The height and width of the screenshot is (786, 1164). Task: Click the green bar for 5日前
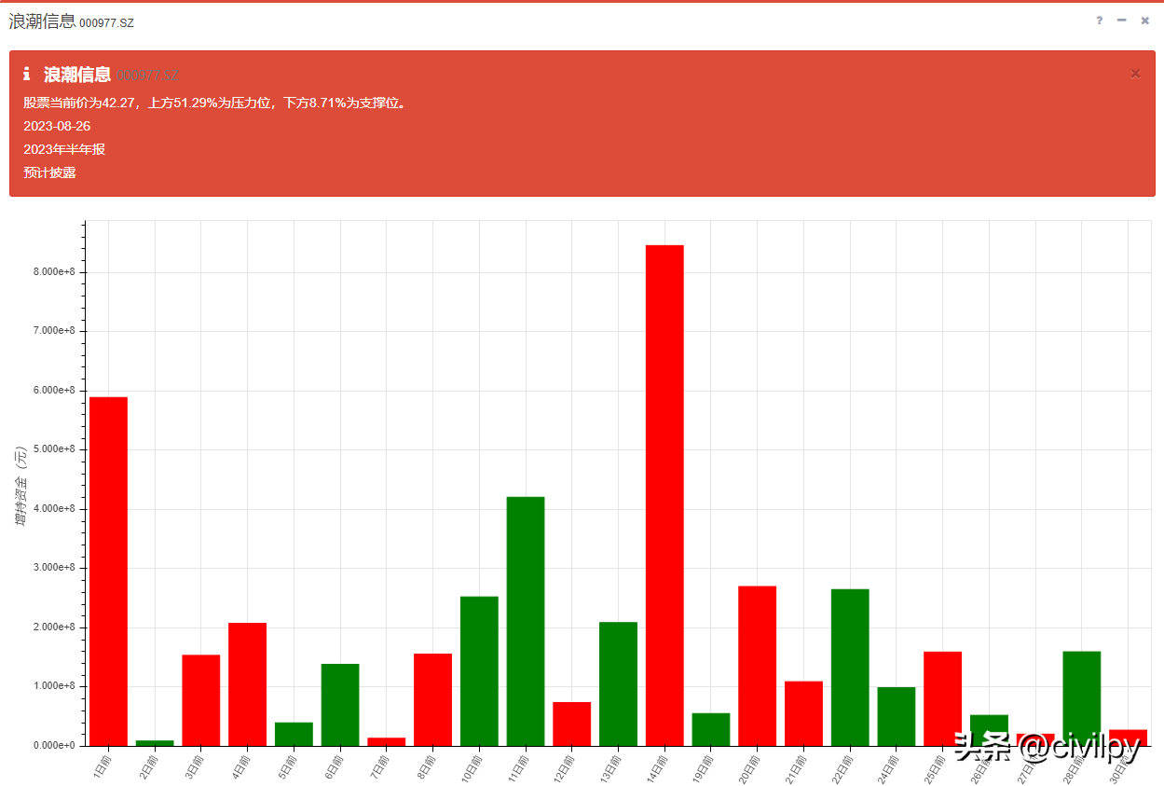click(x=294, y=734)
